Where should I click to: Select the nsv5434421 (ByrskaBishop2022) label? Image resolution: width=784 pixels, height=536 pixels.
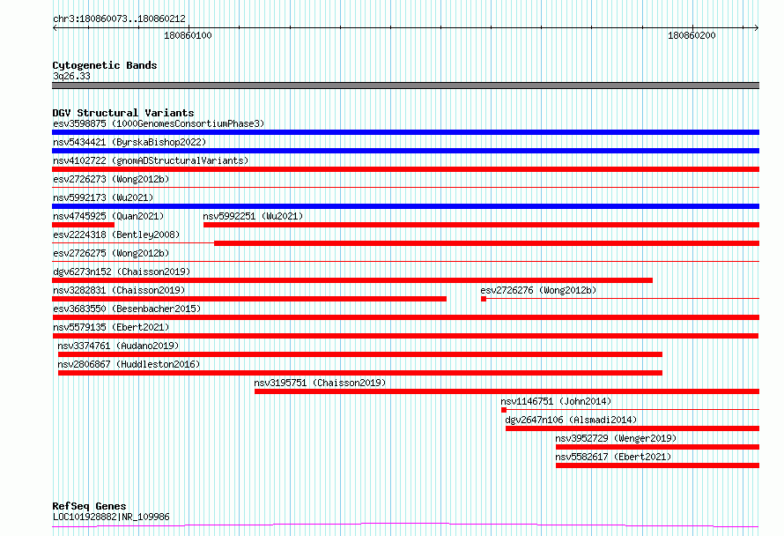pos(129,142)
